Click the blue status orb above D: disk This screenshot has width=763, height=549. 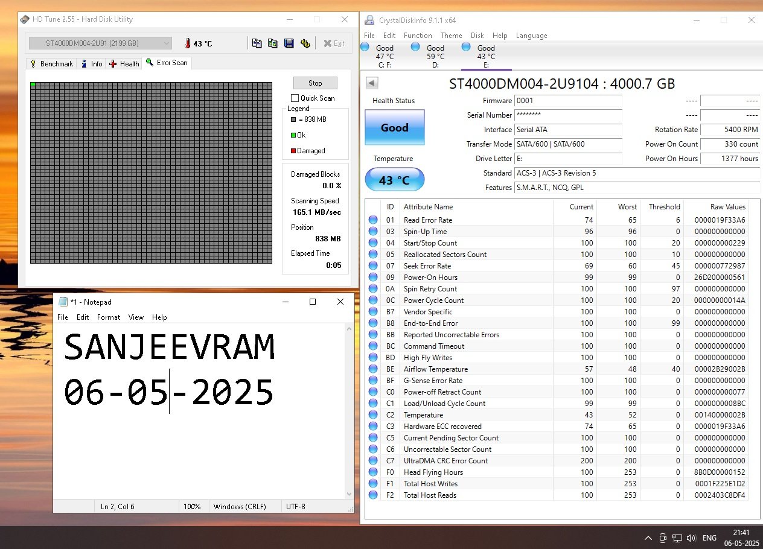[415, 46]
